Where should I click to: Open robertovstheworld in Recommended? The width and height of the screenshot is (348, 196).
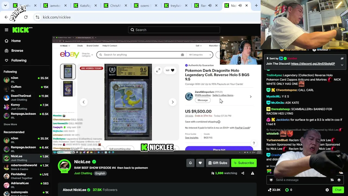coord(26,167)
